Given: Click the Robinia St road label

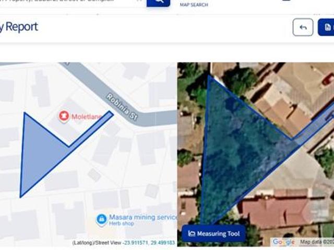Looking at the screenshot, I should [122, 107].
